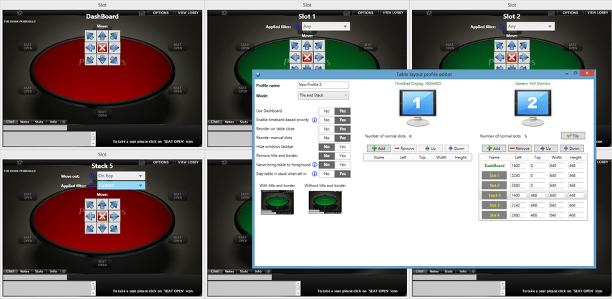Click Down button under monitor 1

point(456,148)
